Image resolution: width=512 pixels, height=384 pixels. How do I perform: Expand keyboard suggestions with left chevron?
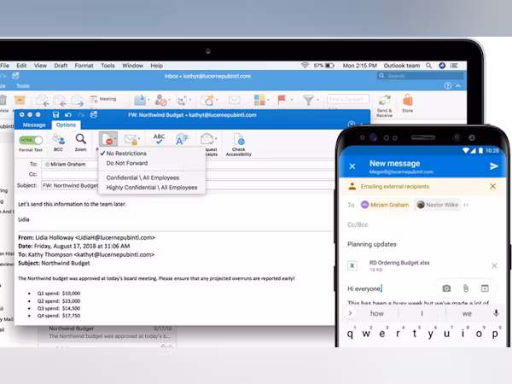349,313
